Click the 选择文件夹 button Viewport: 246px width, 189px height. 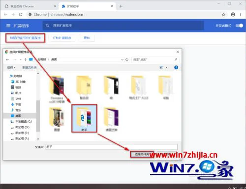tap(142, 154)
